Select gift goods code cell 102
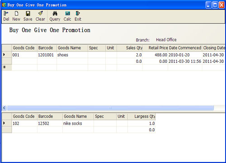The height and width of the screenshot is (163, 226). pyautogui.click(x=24, y=123)
